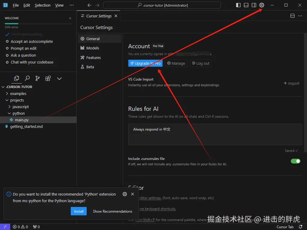Open the File menu
Viewport: 307px width, 230px height.
pyautogui.click(x=16, y=5)
